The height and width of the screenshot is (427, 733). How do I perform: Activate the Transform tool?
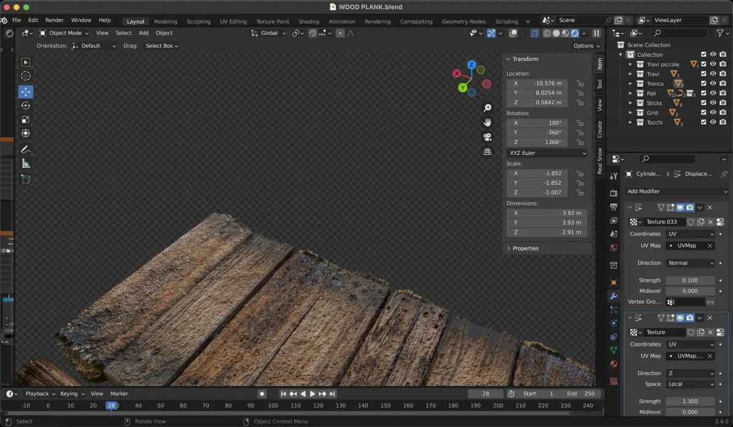pos(26,134)
